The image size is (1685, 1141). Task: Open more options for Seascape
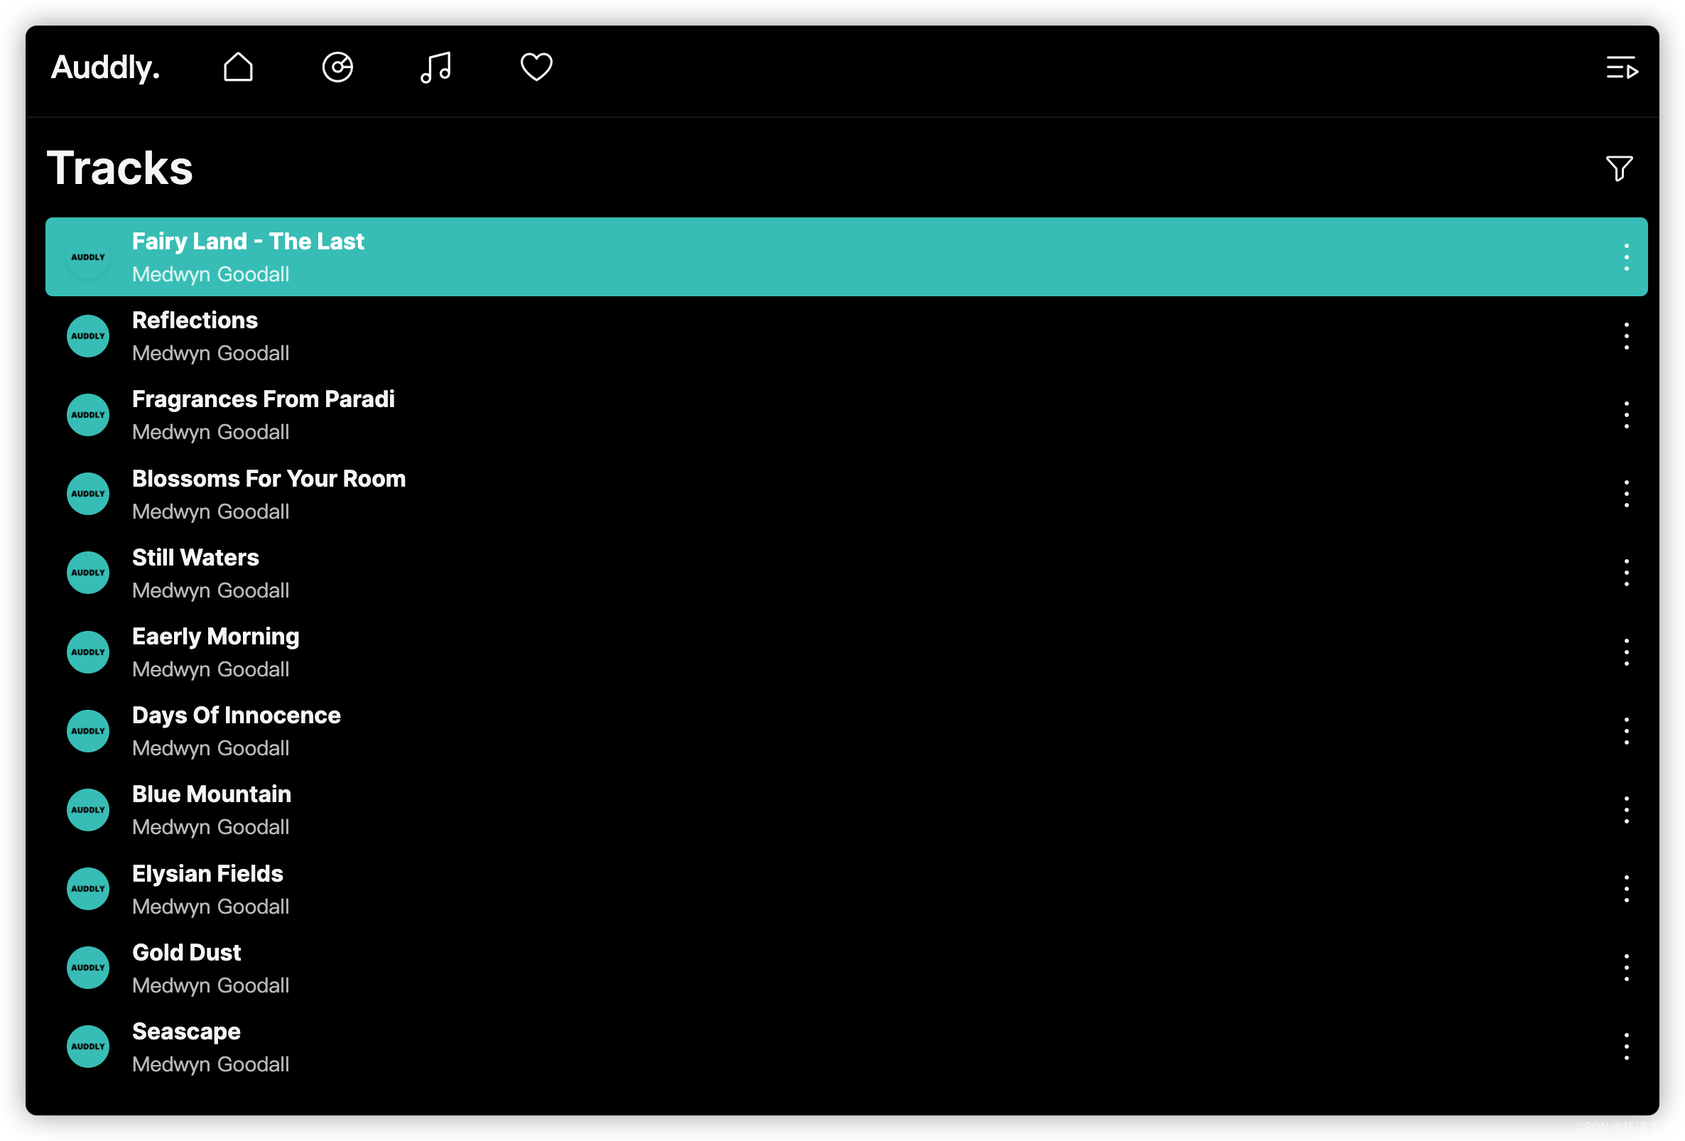click(1626, 1047)
